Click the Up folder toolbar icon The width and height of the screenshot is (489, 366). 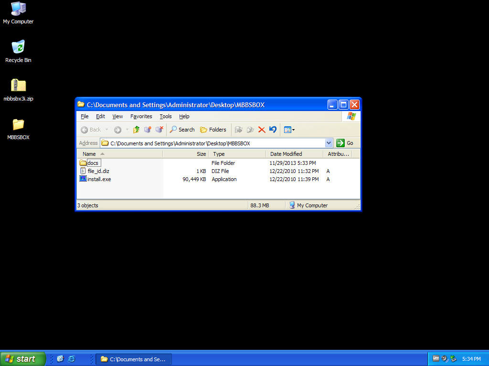coord(136,130)
